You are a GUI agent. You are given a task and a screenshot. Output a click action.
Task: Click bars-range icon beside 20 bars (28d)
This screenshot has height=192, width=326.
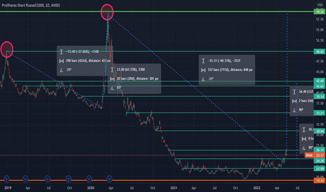[112, 79]
